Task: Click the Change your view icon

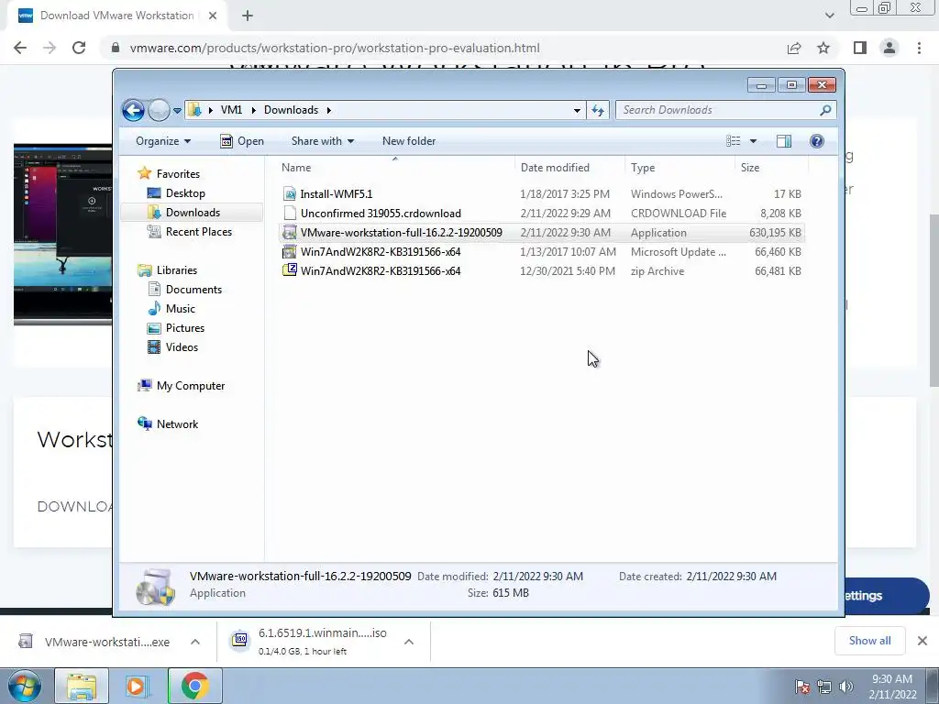Action: 734,141
